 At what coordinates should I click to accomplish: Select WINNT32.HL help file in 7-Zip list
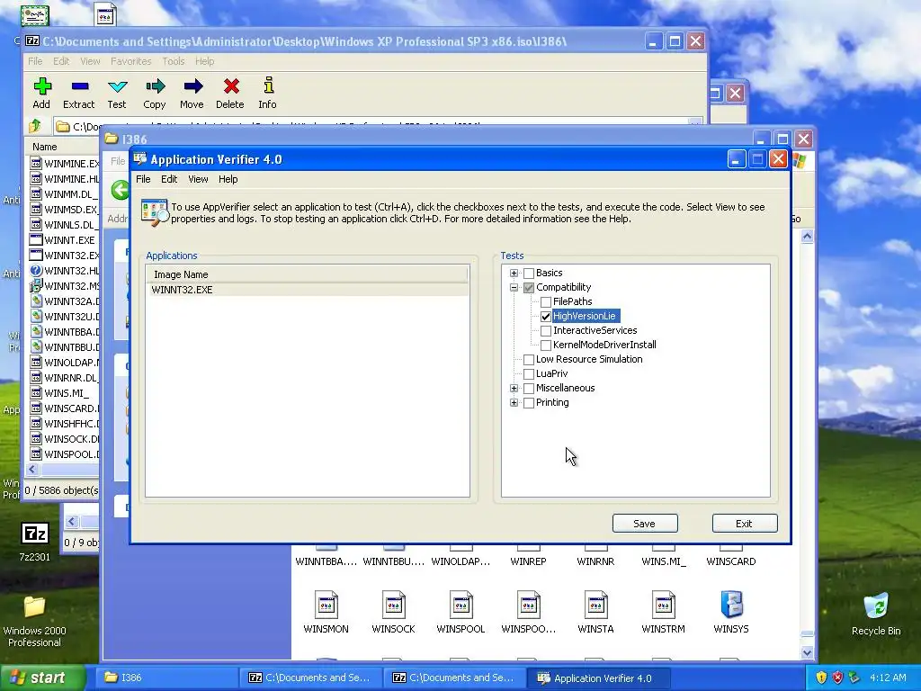click(65, 270)
